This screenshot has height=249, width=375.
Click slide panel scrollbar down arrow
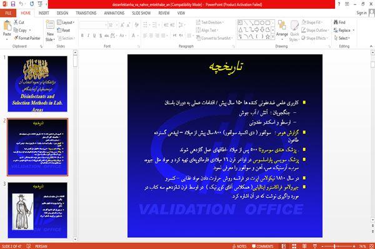[76, 239]
